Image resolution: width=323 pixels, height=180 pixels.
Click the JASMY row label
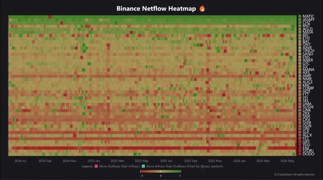[x=308, y=20]
